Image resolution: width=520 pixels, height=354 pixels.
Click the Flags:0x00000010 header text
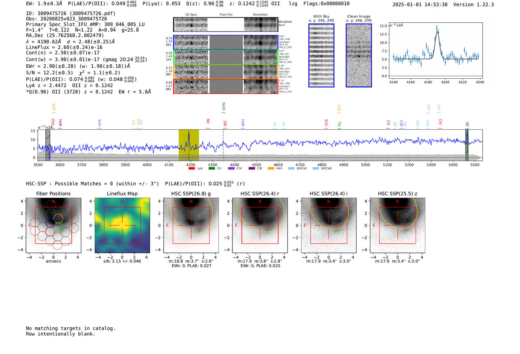(x=326, y=4)
